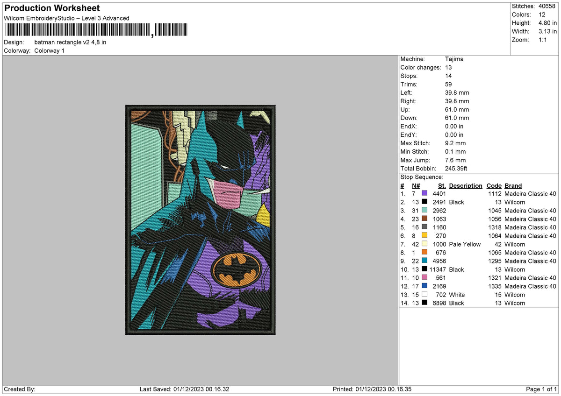Select the pink thread chip for stop 11
561x396 pixels.
tap(424, 277)
